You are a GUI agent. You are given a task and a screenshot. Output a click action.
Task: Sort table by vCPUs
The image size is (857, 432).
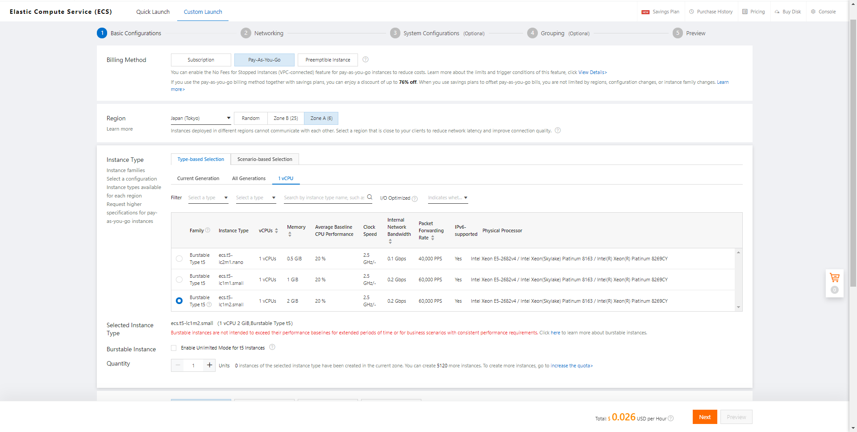276,230
